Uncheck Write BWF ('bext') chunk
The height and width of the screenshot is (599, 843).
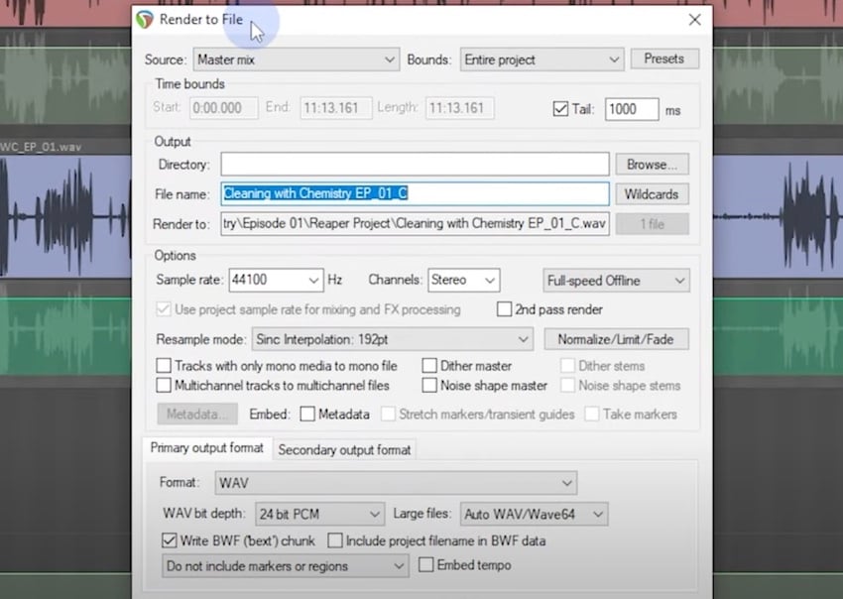(x=169, y=540)
